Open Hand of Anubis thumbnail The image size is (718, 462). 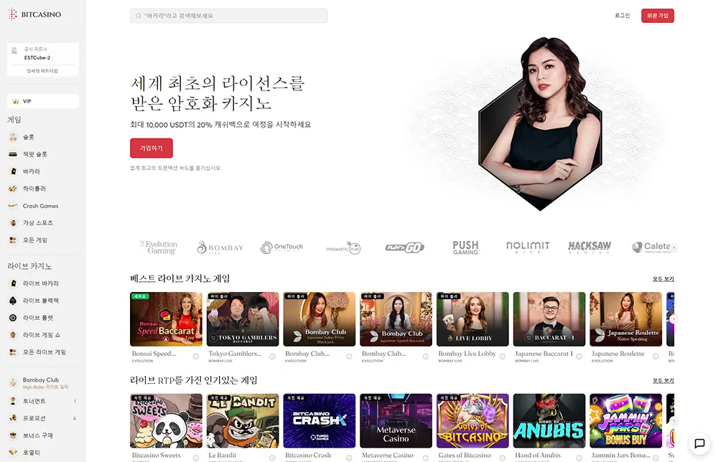coord(549,421)
